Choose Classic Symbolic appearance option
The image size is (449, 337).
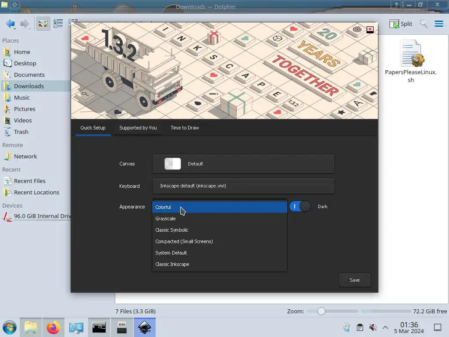pyautogui.click(x=220, y=230)
